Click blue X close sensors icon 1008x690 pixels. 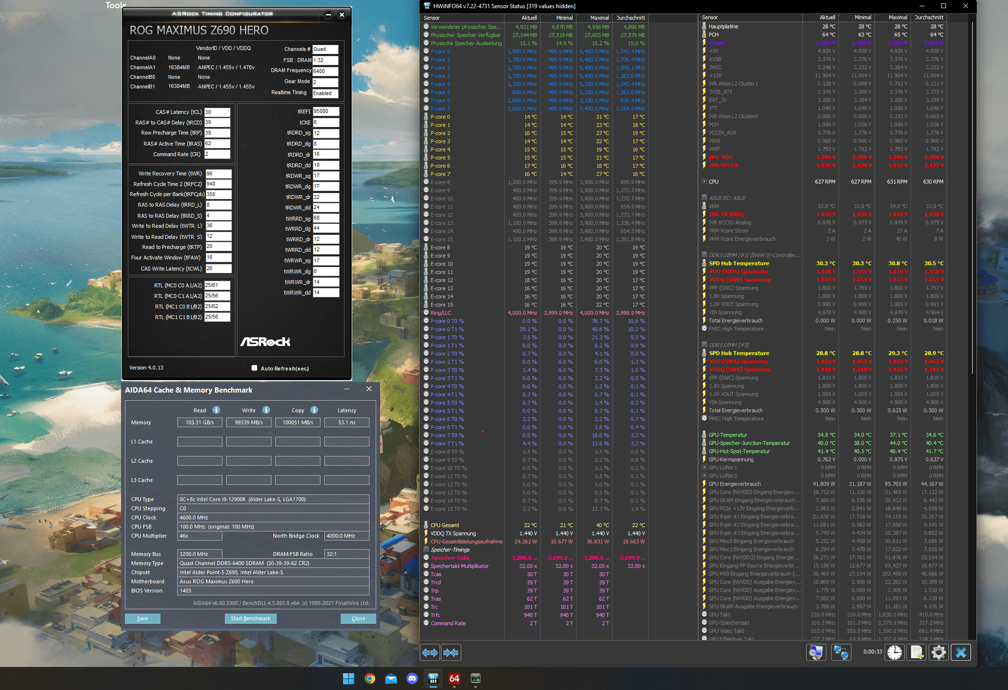click(x=961, y=652)
